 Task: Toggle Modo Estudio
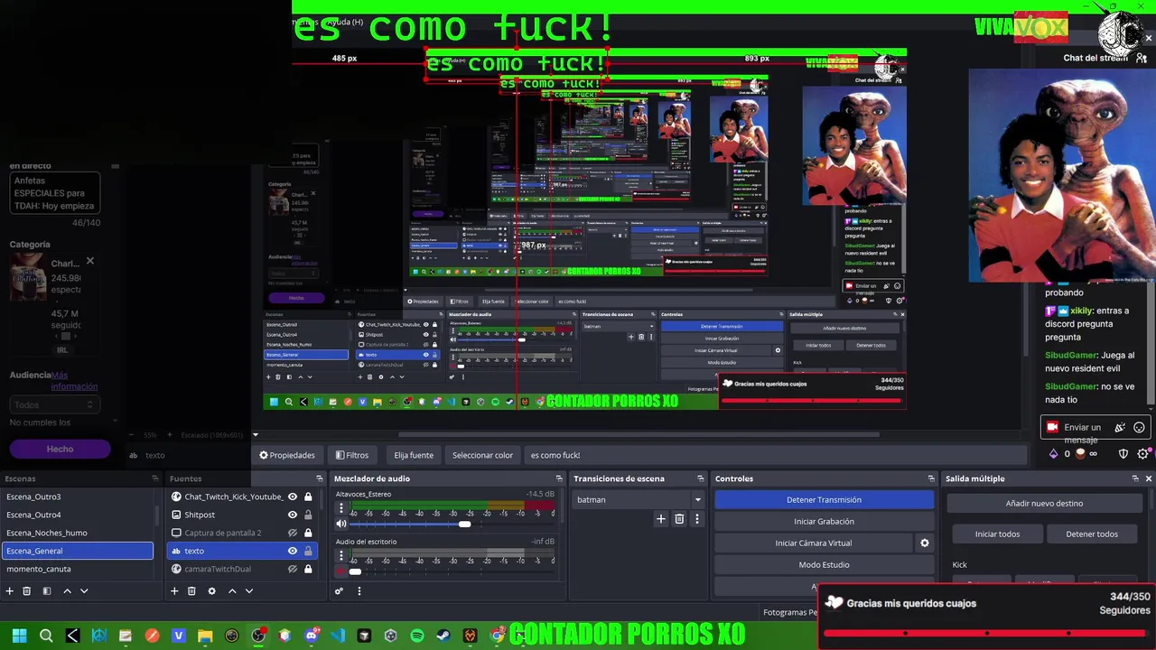[824, 564]
